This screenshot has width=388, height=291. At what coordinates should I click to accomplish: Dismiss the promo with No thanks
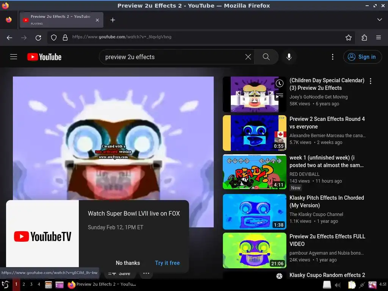tap(128, 263)
